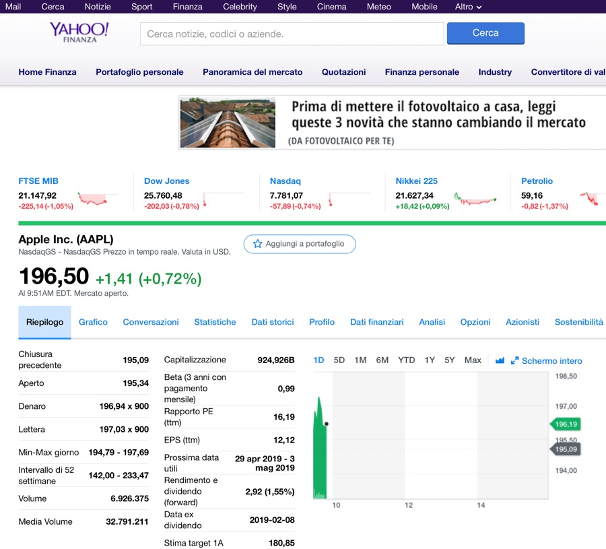The image size is (606, 549).
Task: Click the fullscreen arrows icon
Action: coord(514,360)
